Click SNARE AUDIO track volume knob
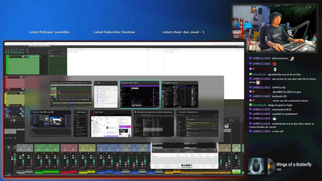Image resolution: width=322 pixels, height=181 pixels. coord(22,57)
